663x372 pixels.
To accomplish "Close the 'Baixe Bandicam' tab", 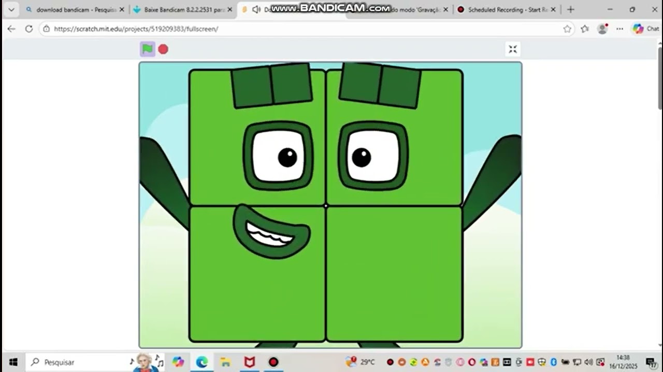I will tap(230, 10).
